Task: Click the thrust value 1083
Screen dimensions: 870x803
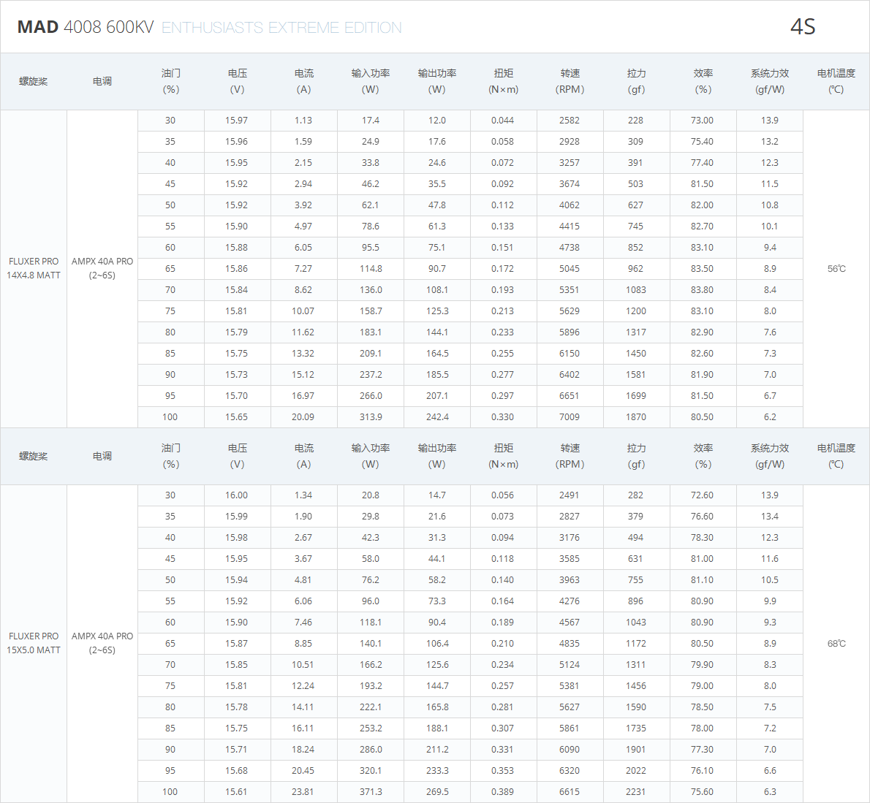Action: click(636, 290)
